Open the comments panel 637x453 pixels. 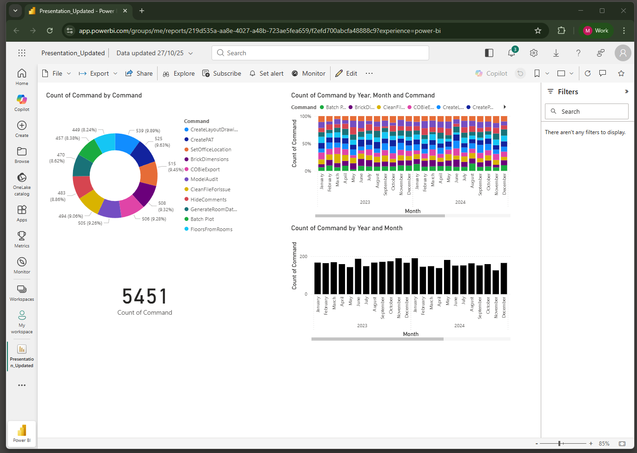[x=603, y=73]
